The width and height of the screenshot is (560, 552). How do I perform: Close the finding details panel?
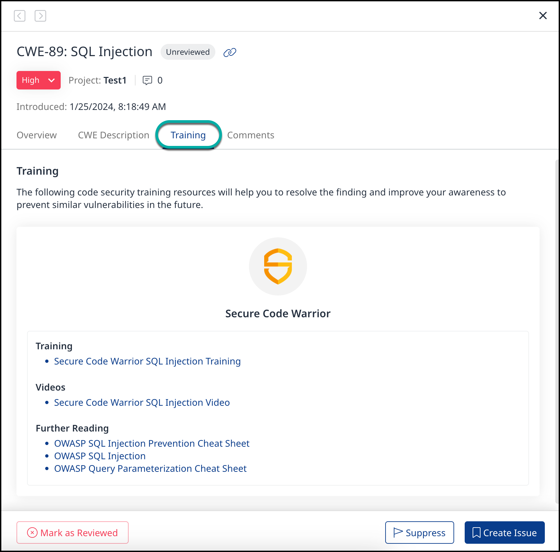[x=543, y=16]
